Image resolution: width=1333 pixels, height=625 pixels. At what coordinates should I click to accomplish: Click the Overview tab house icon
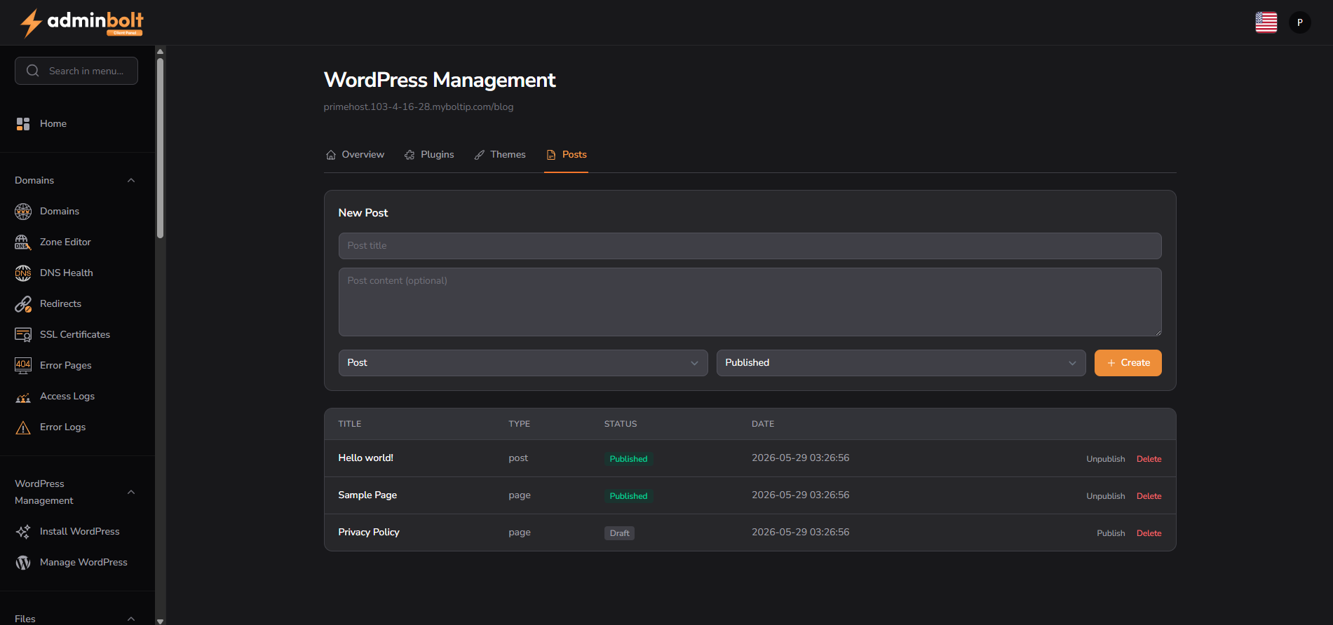tap(331, 155)
